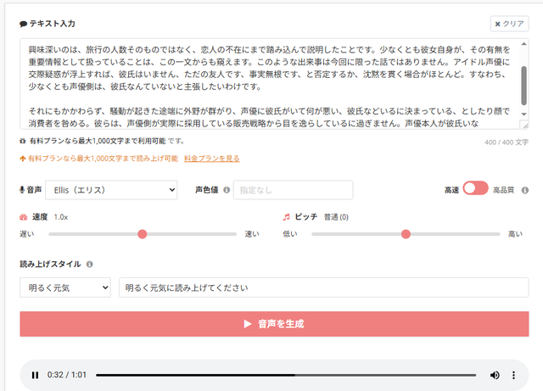Click the music note icon beside ピッチ
The height and width of the screenshot is (391, 543).
click(286, 217)
